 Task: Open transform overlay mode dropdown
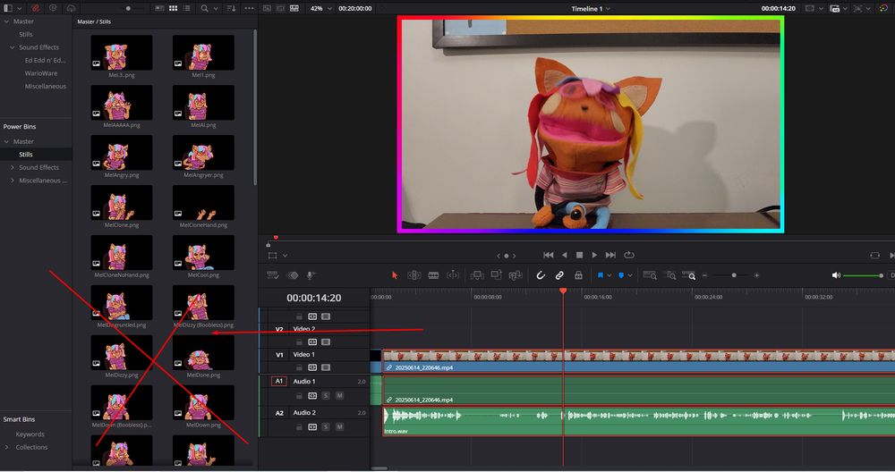[285, 256]
